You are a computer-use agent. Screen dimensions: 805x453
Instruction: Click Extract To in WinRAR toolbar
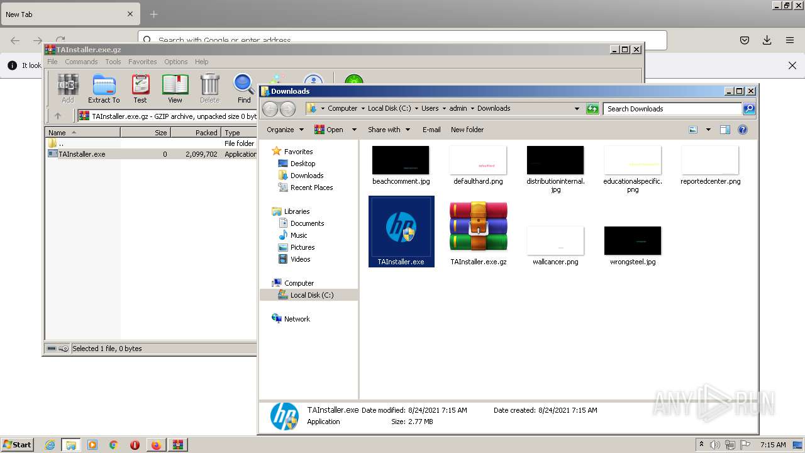pyautogui.click(x=104, y=89)
